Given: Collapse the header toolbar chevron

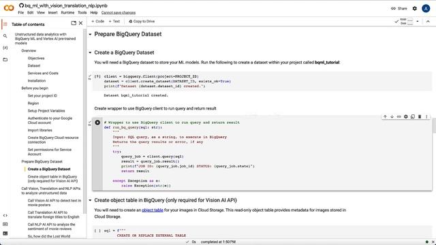Looking at the screenshot, I should click(428, 21).
